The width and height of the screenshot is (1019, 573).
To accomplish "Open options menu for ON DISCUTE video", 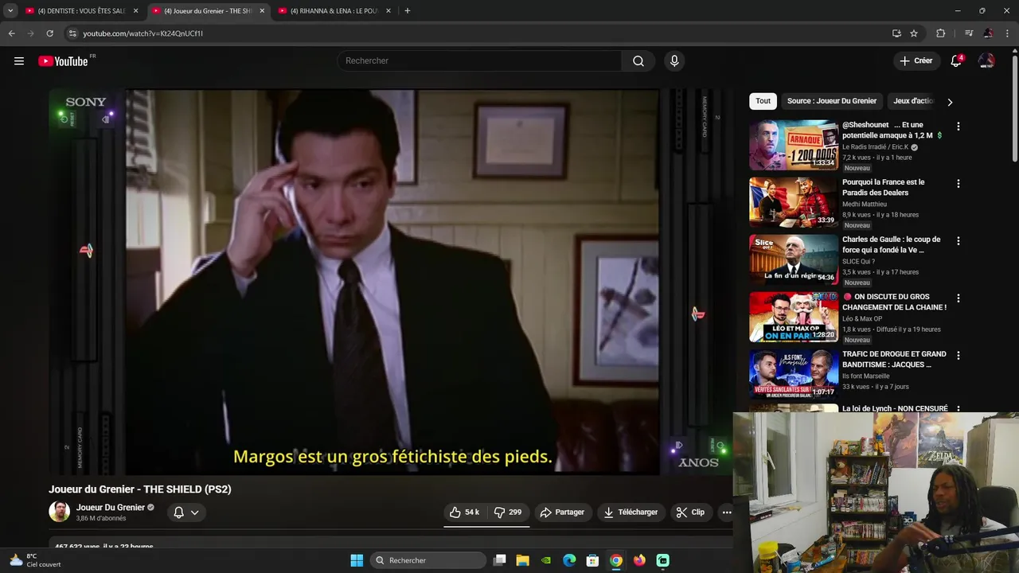I will coord(958,298).
